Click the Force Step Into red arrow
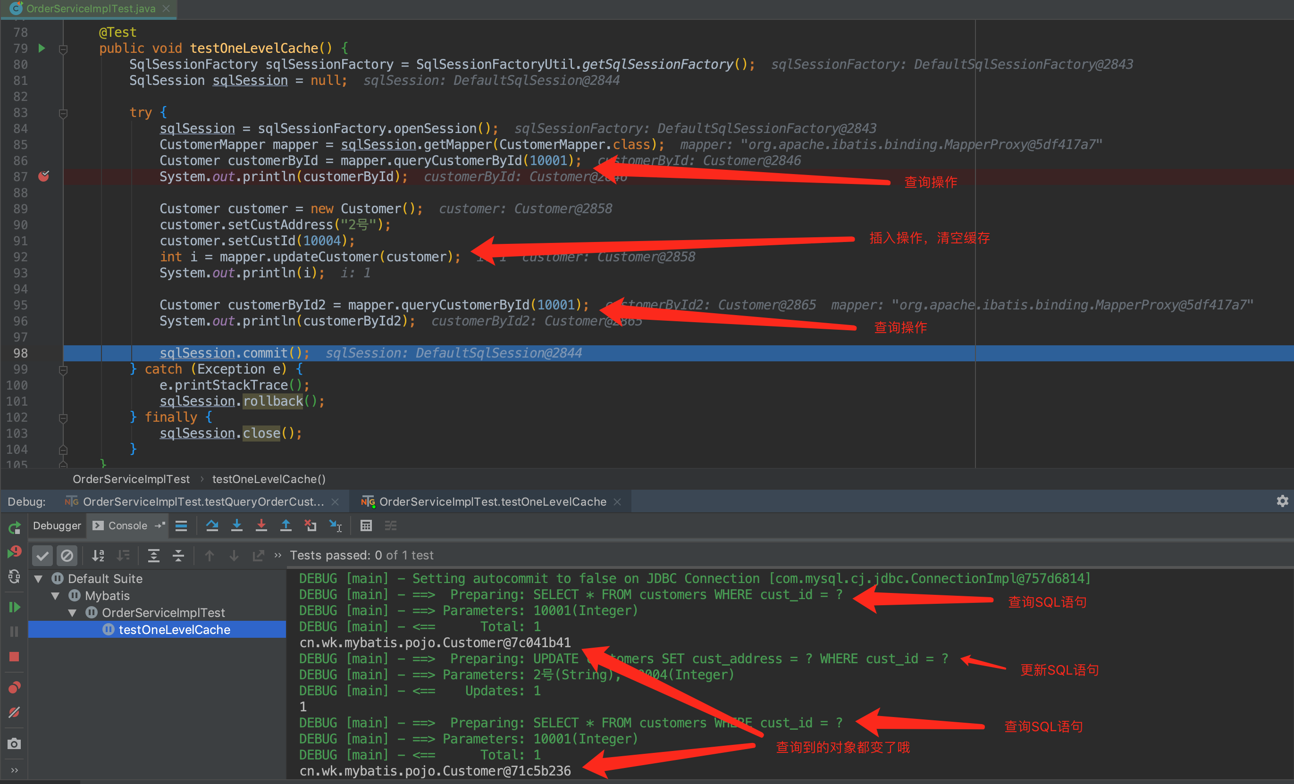1294x784 pixels. point(261,525)
